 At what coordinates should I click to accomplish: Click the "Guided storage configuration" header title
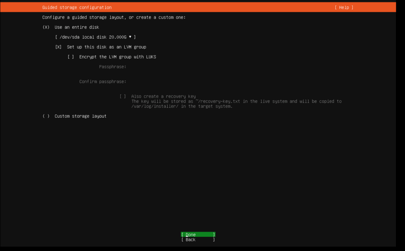tap(77, 7)
